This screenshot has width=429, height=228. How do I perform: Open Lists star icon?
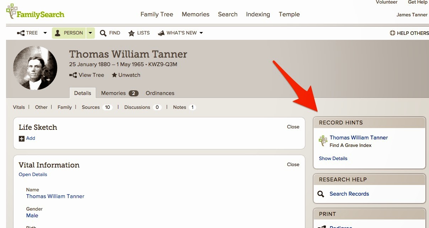click(131, 33)
